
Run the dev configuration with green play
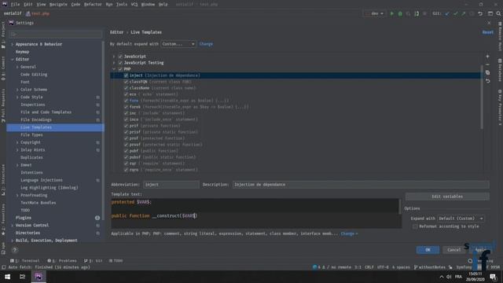391,14
